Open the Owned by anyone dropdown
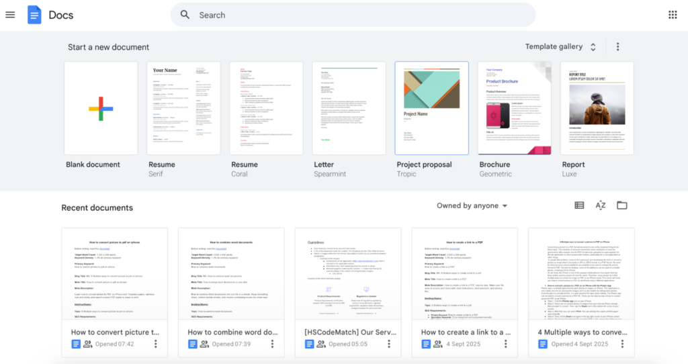 pos(472,206)
